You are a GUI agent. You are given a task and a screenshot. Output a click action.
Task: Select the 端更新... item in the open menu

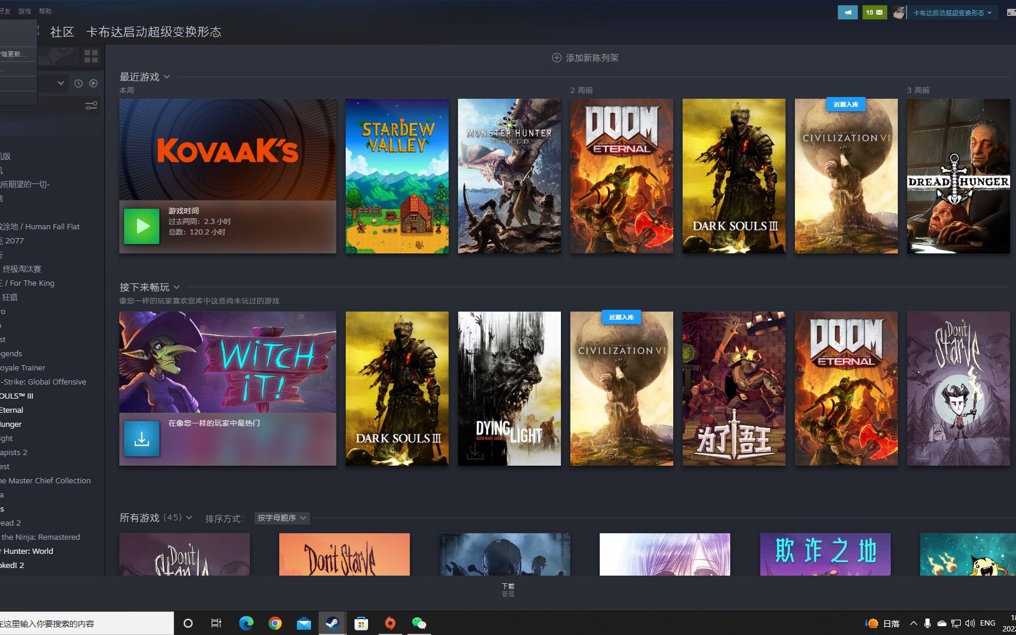(x=18, y=54)
